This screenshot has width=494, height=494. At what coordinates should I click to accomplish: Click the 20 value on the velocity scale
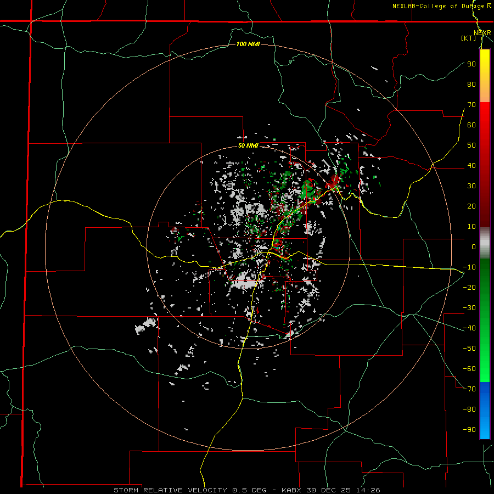pyautogui.click(x=471, y=206)
